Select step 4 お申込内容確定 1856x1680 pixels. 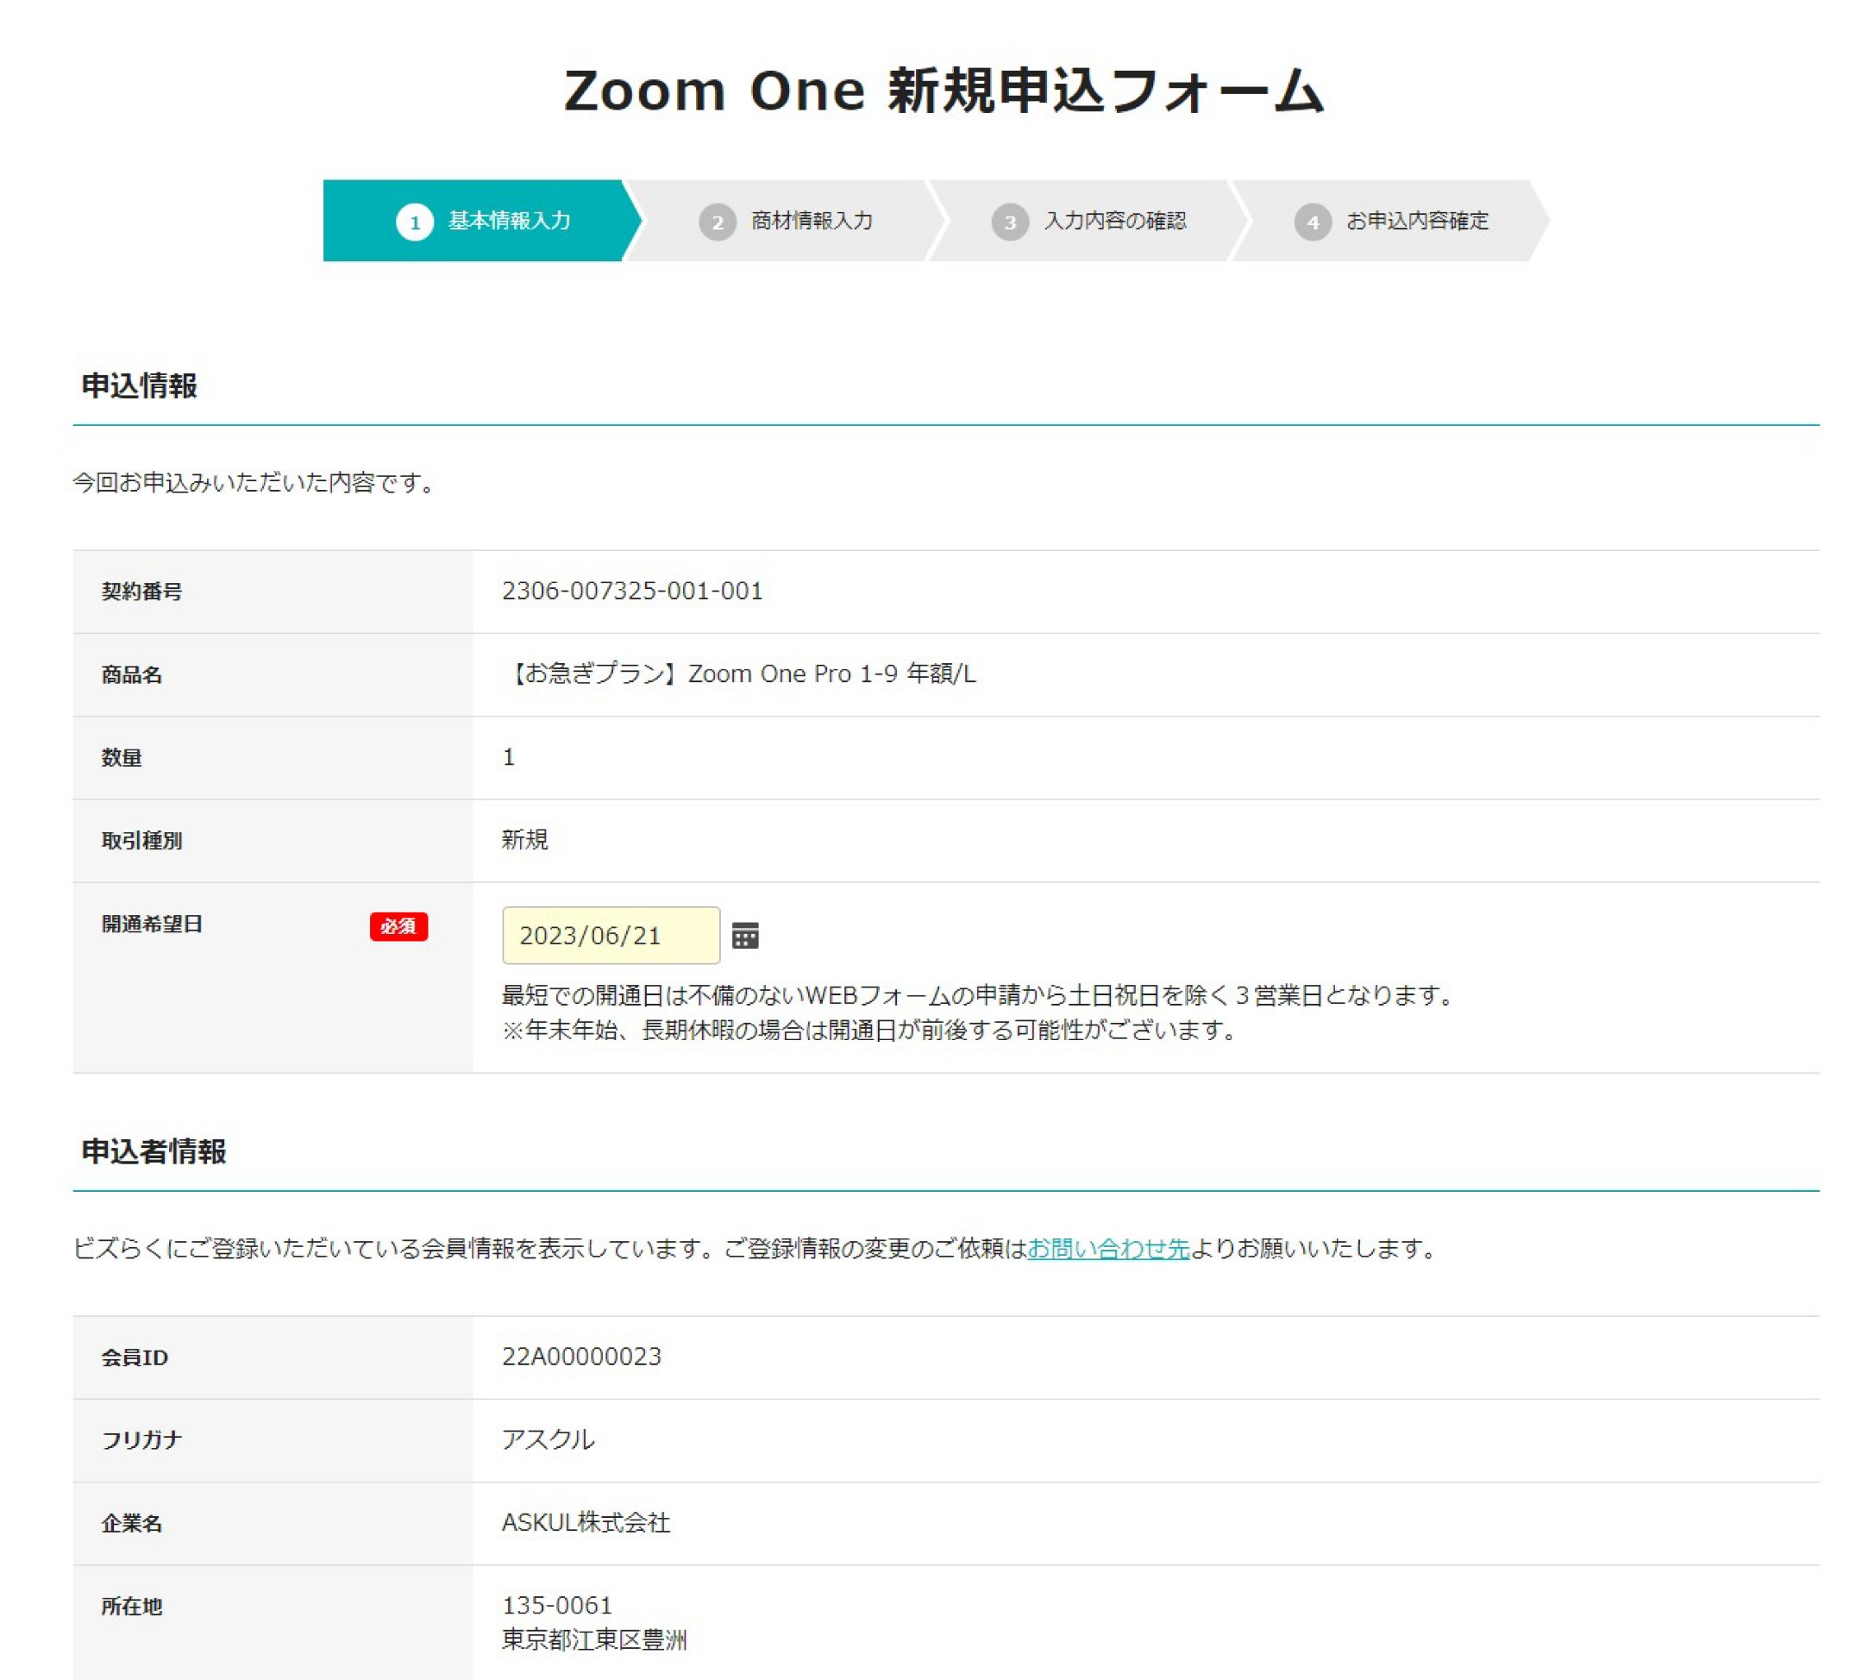pyautogui.click(x=1391, y=221)
